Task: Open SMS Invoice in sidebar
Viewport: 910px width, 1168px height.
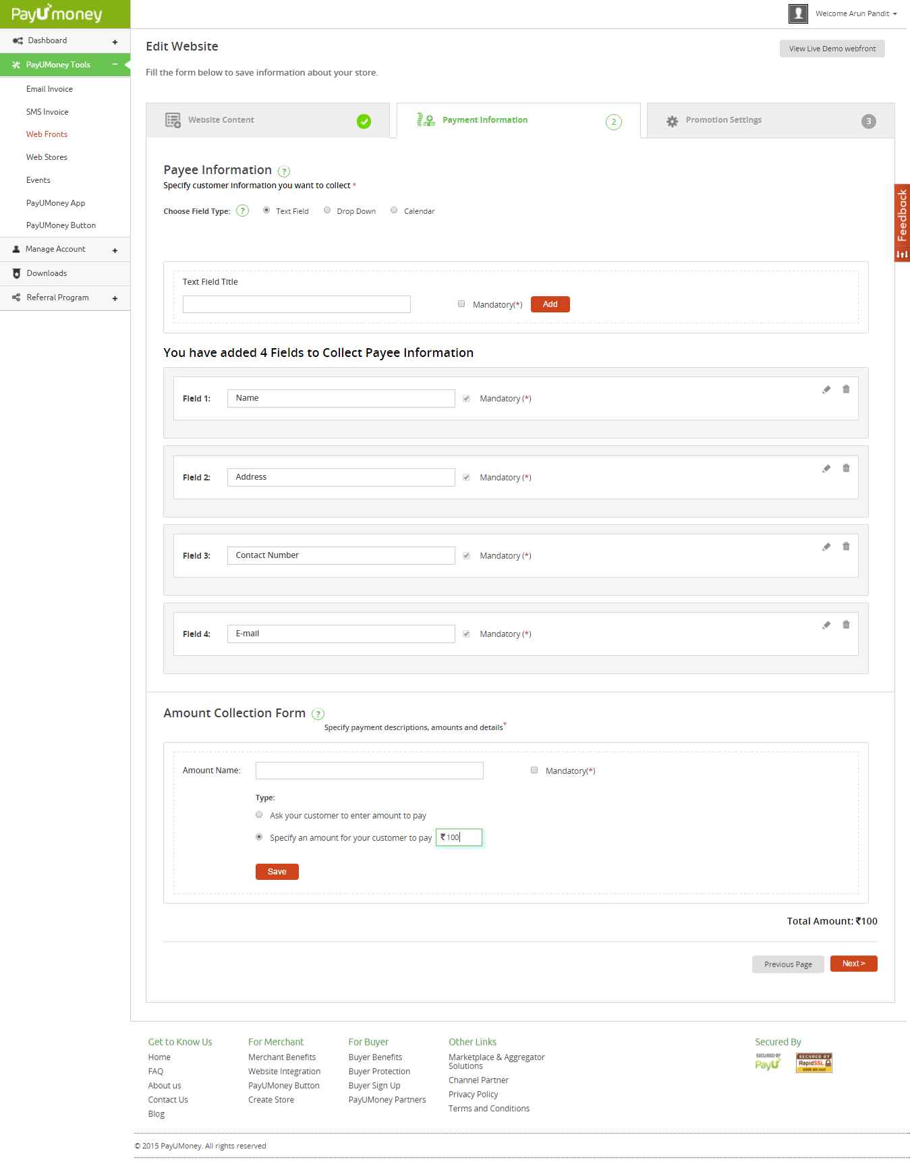Action: [x=47, y=112]
